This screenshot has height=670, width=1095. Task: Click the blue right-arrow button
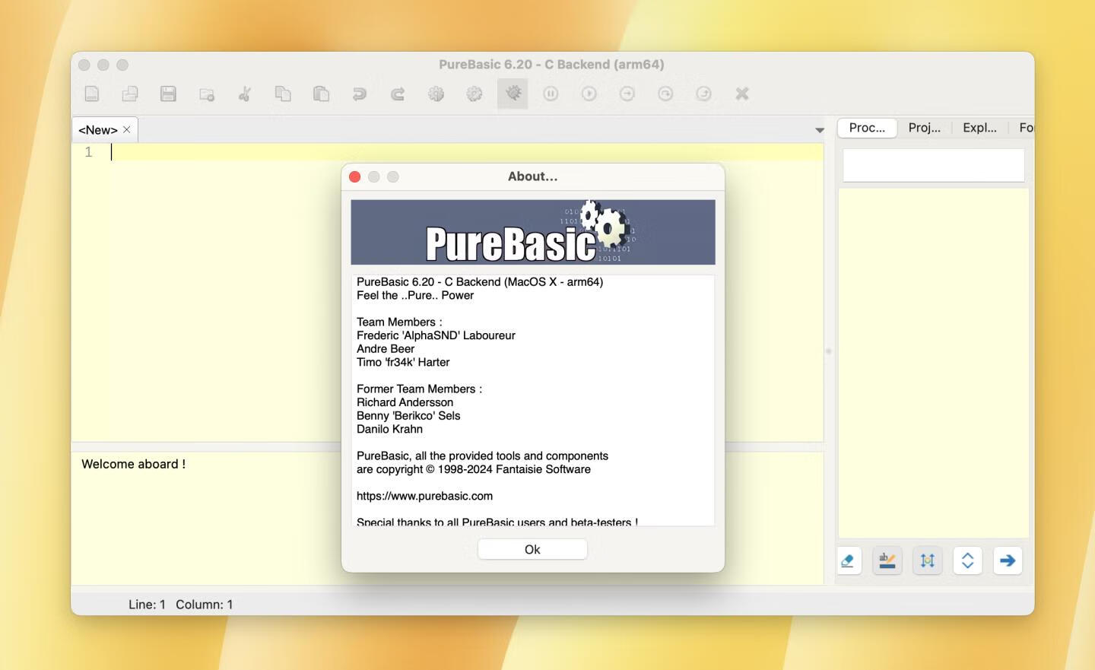pyautogui.click(x=1008, y=561)
